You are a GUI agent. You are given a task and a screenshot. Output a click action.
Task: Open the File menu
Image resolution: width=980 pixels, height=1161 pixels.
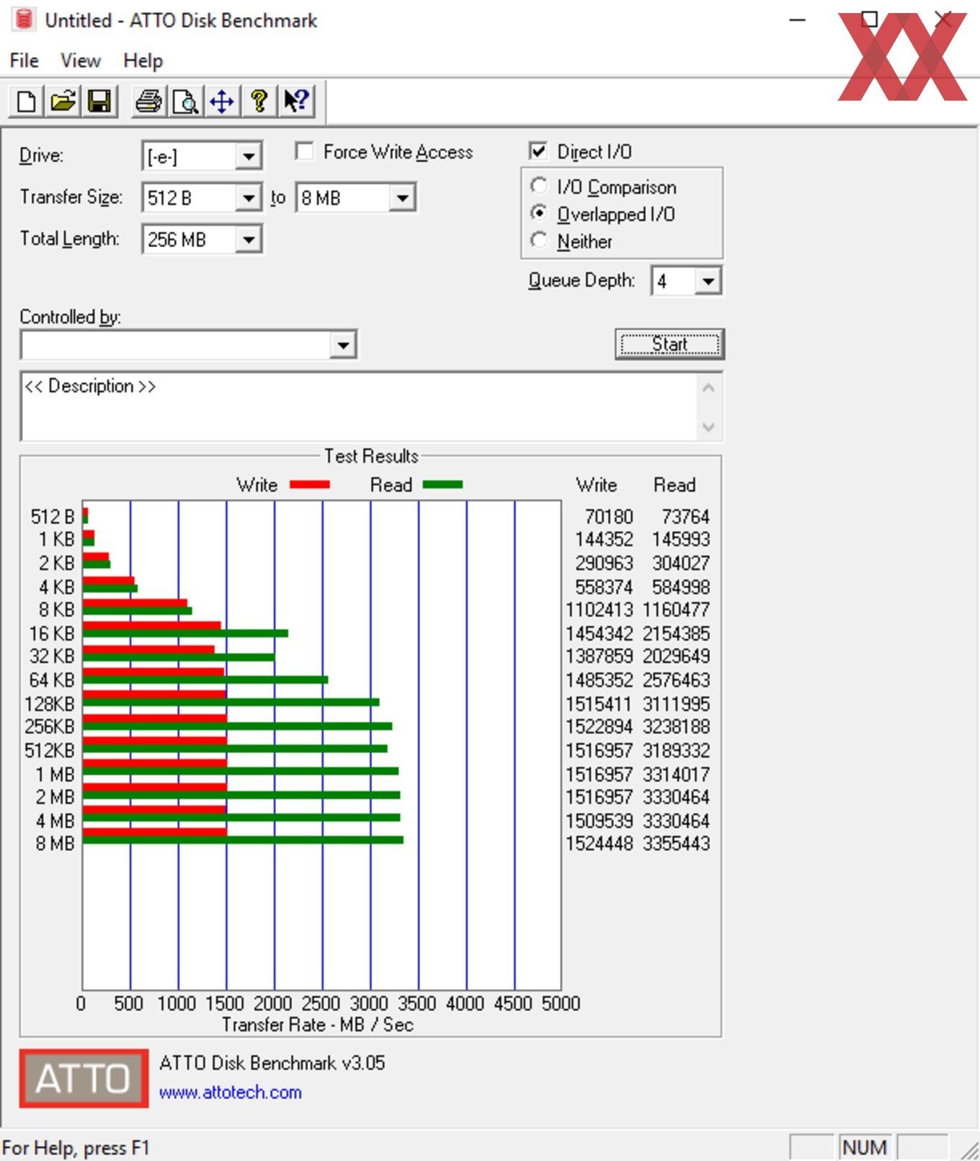(x=24, y=61)
